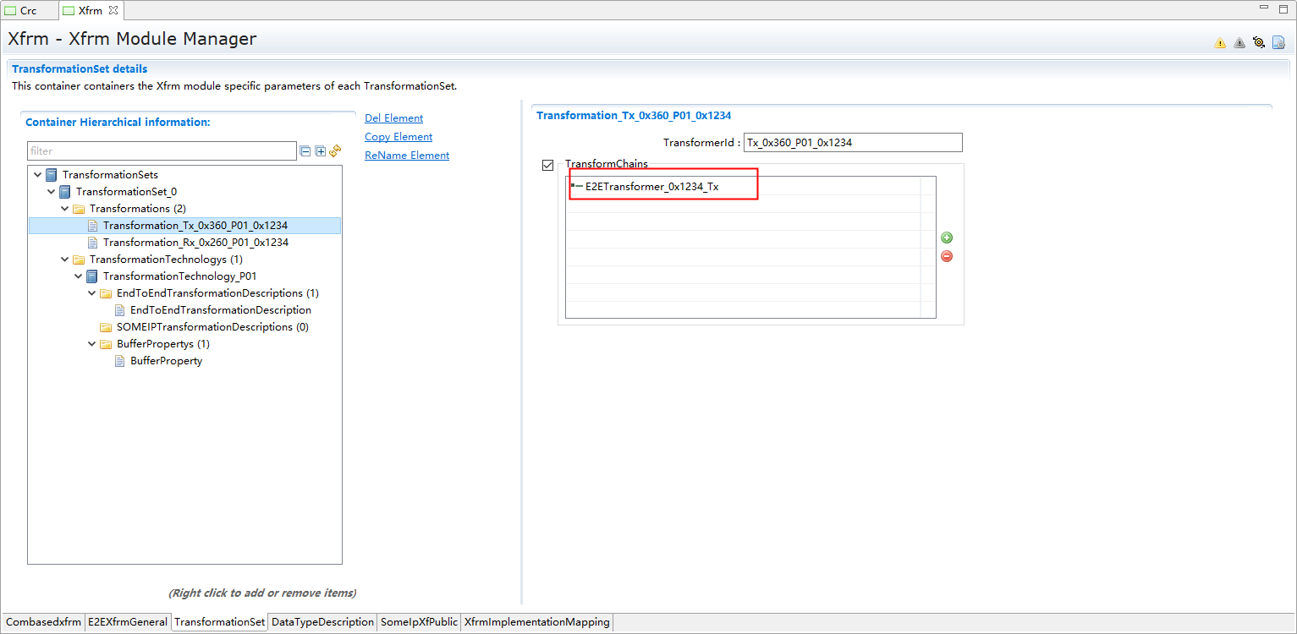Image resolution: width=1297 pixels, height=634 pixels.
Task: Collapse the Transformations (2) folder
Action: (x=64, y=209)
